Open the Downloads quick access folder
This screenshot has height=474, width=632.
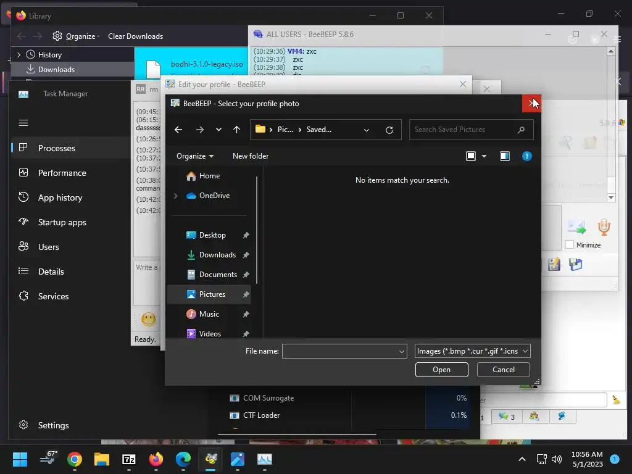pos(211,255)
